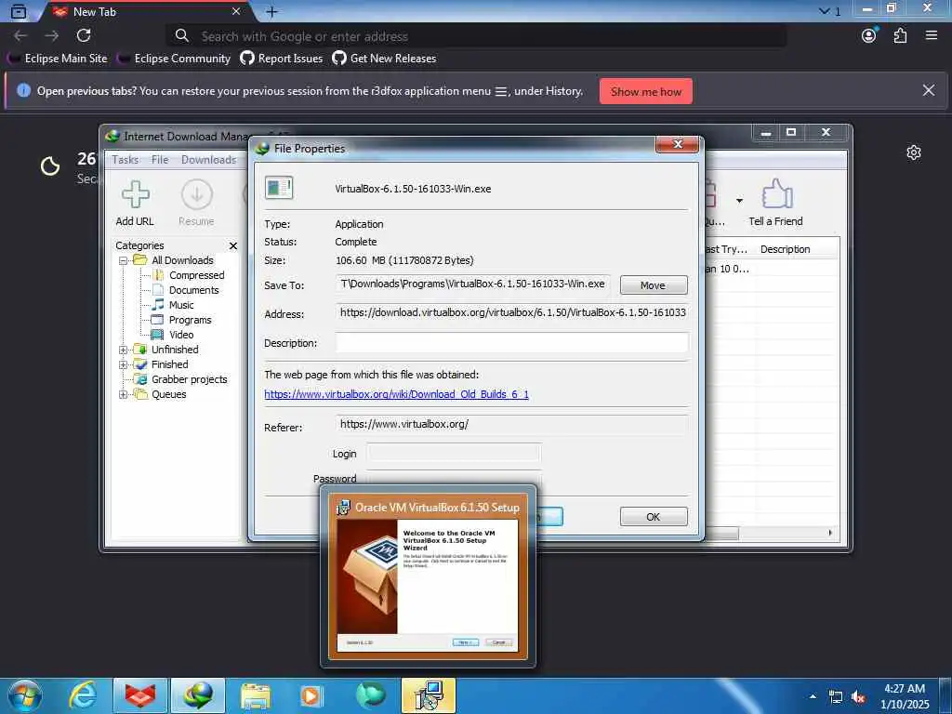Click the Login input field
The height and width of the screenshot is (714, 952).
tap(454, 453)
